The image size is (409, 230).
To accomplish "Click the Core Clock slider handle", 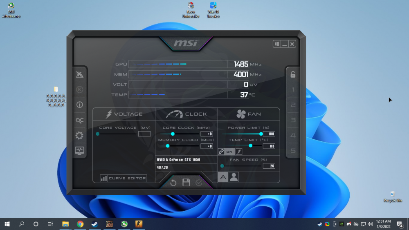I will 173,134.
